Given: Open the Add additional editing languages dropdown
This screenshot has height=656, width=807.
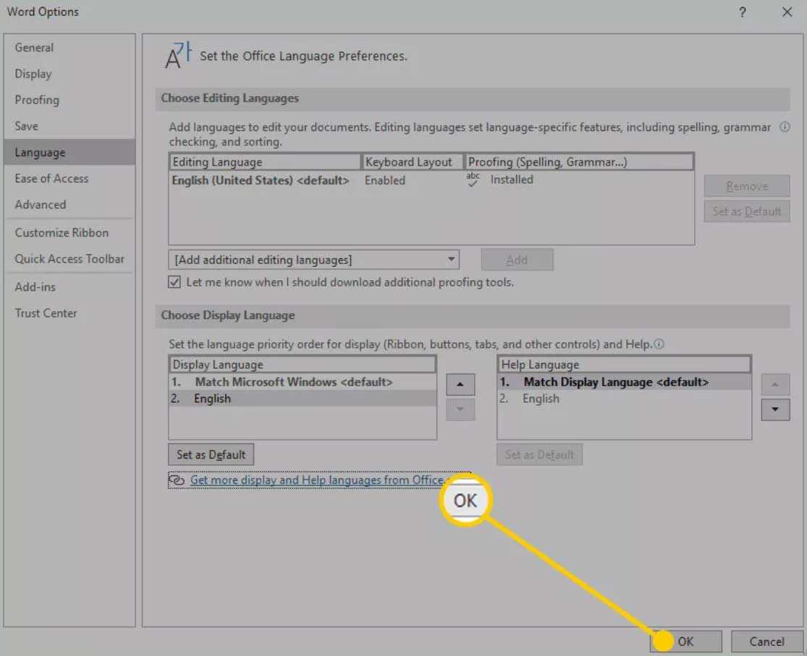Looking at the screenshot, I should coord(313,260).
